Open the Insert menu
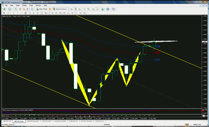209x127 pixels. point(18,5)
